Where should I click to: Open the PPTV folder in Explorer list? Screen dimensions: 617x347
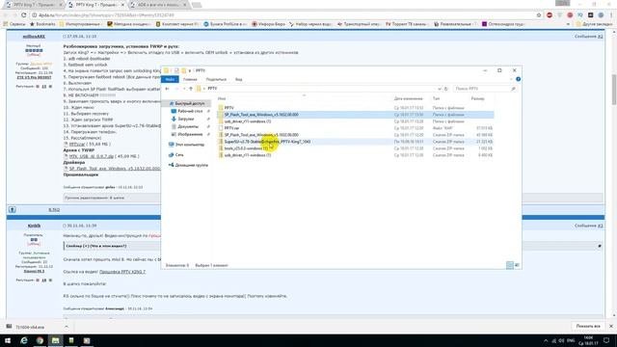356,107
